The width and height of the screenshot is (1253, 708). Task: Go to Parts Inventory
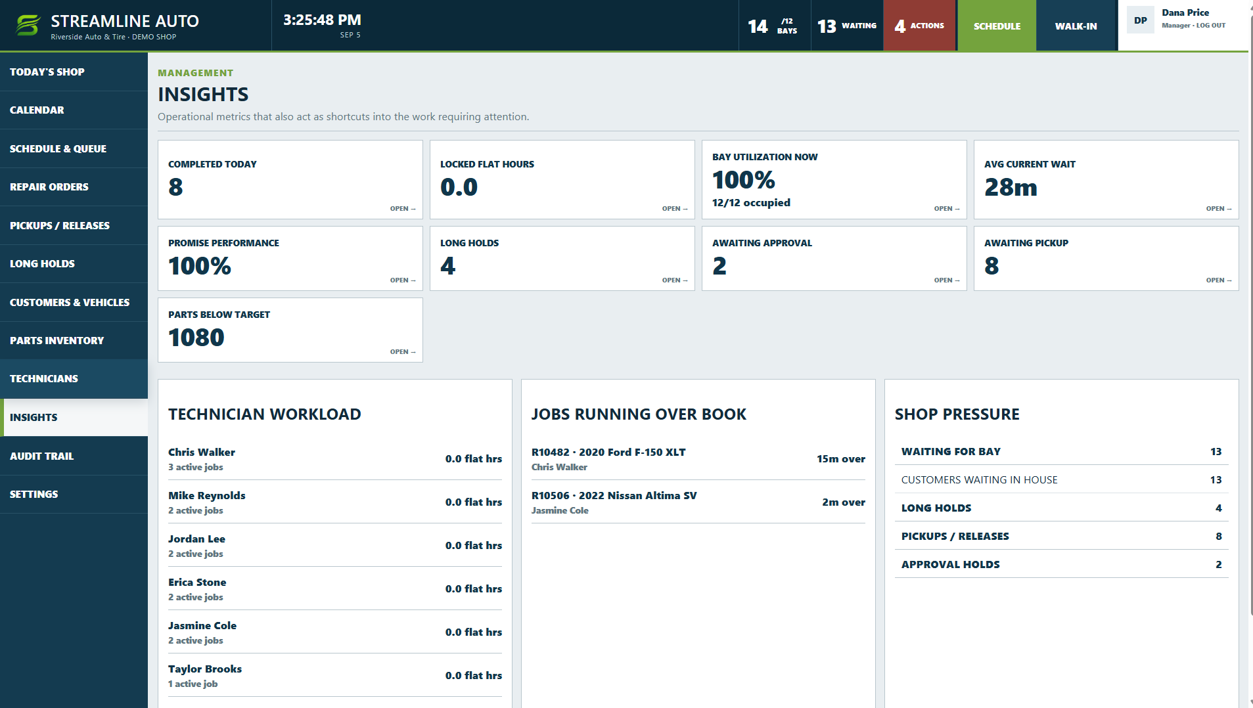[x=74, y=340]
